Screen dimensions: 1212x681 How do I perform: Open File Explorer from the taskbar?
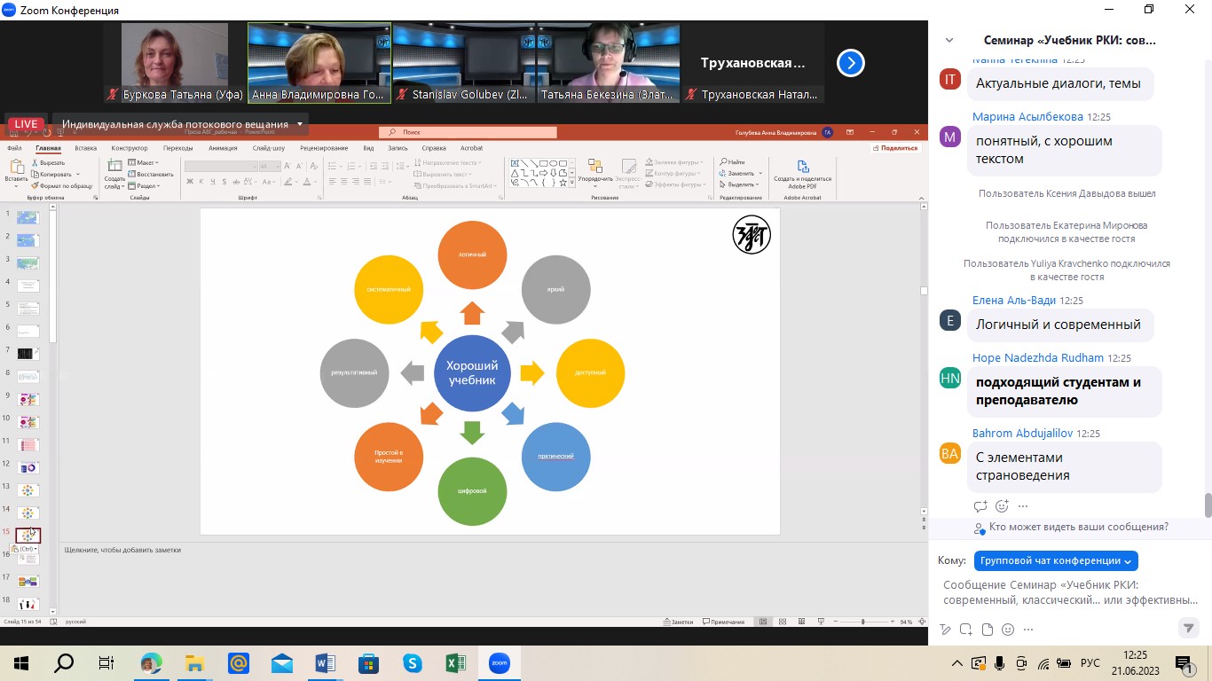click(194, 663)
